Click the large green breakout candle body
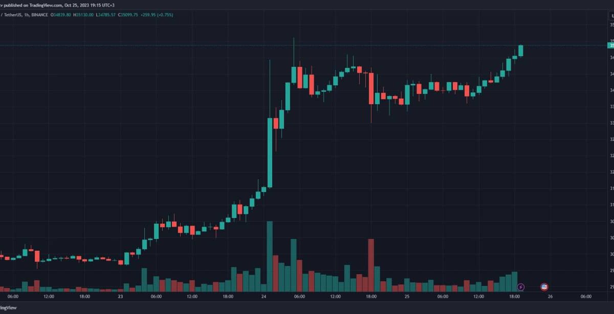Screen dimensions: 614x314 (270, 152)
